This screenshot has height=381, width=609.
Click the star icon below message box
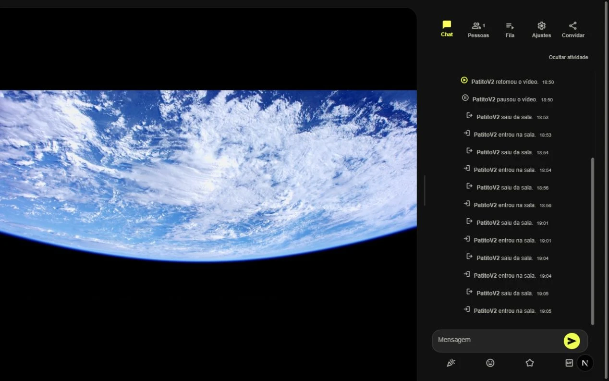530,363
